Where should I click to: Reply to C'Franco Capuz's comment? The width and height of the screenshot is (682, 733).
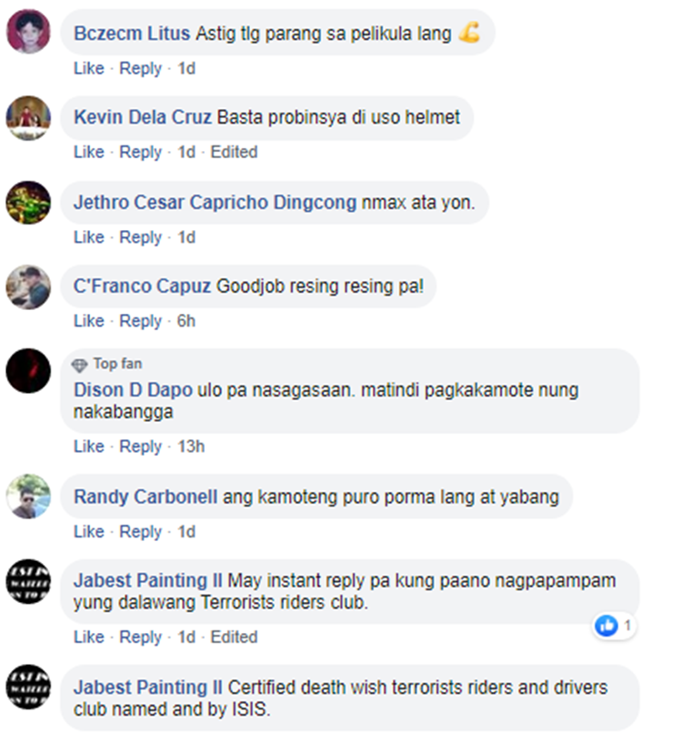click(x=140, y=321)
